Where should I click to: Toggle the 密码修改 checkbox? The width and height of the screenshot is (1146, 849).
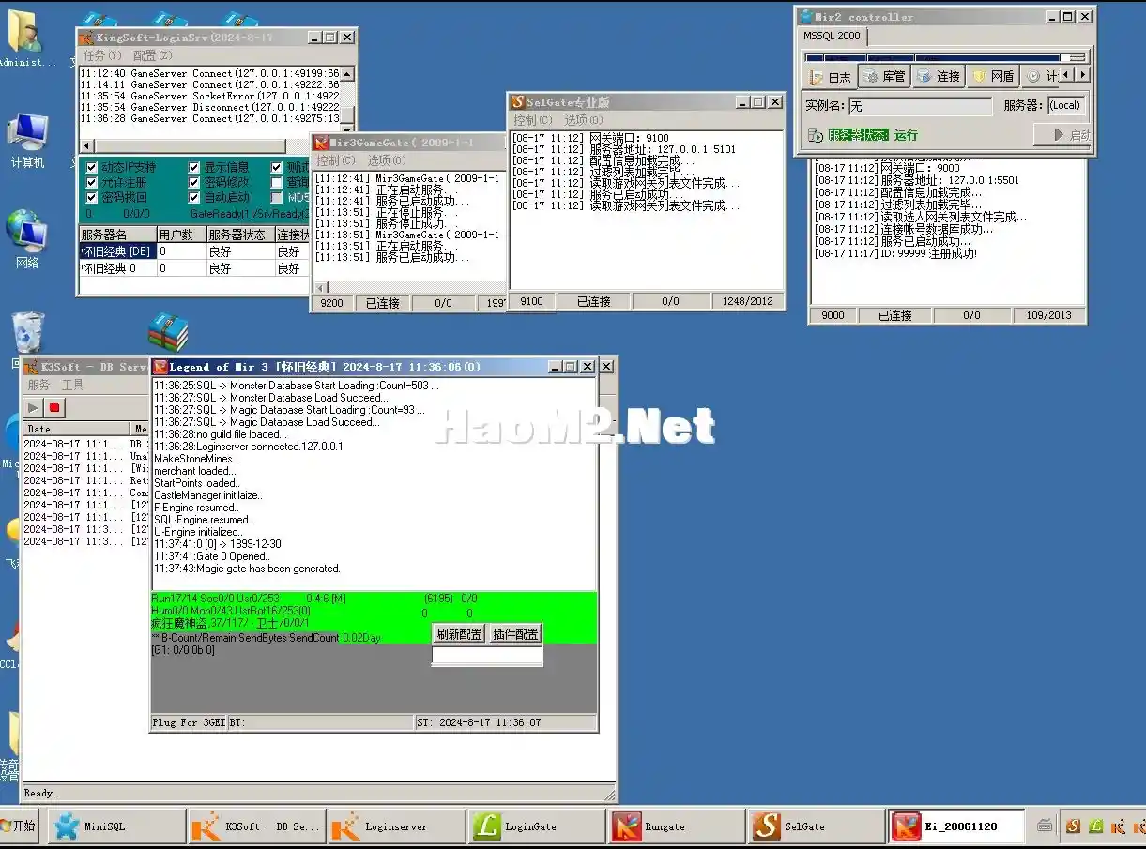pyautogui.click(x=194, y=182)
